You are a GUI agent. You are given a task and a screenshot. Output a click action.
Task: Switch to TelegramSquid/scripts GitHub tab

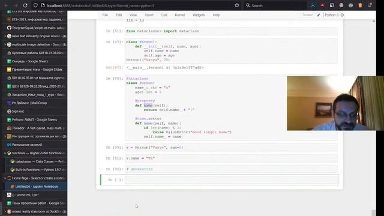[x=36, y=28]
